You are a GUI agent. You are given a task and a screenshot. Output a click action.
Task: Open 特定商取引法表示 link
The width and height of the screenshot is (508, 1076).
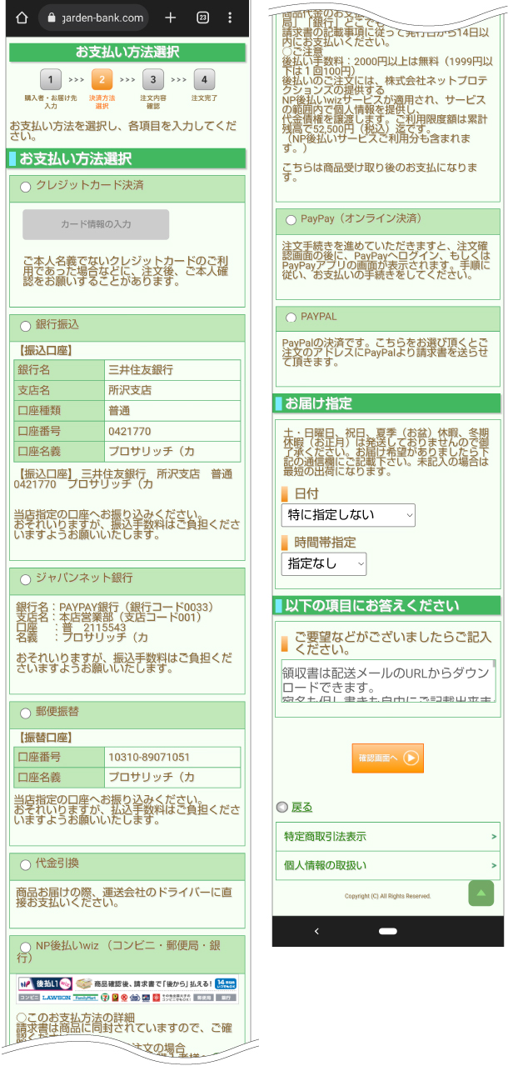point(388,836)
